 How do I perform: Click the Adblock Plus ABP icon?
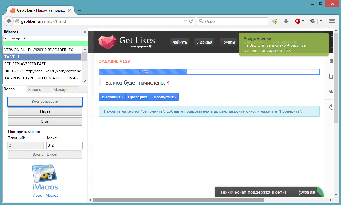click(x=298, y=21)
